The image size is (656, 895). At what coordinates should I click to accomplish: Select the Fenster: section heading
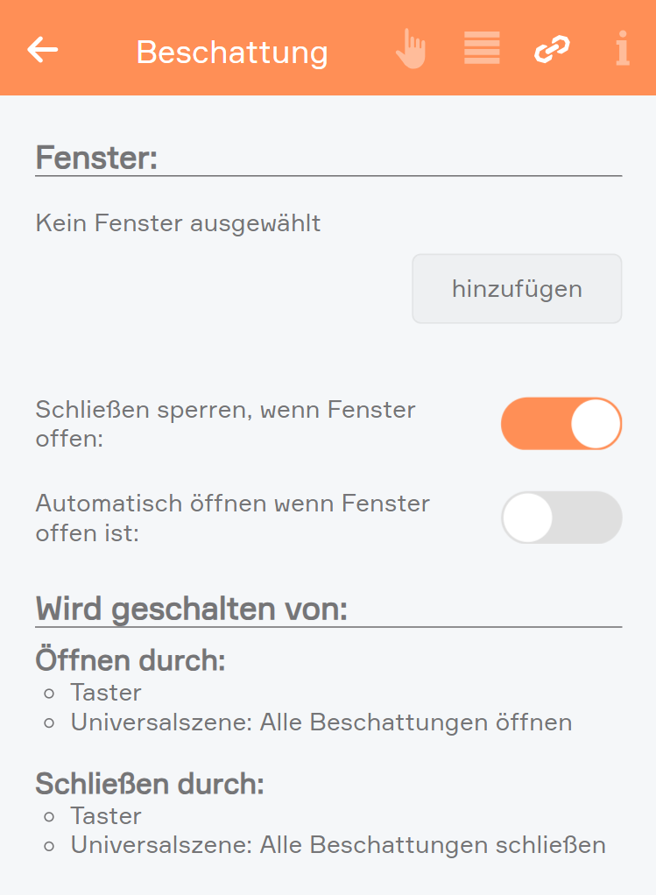[x=96, y=158]
